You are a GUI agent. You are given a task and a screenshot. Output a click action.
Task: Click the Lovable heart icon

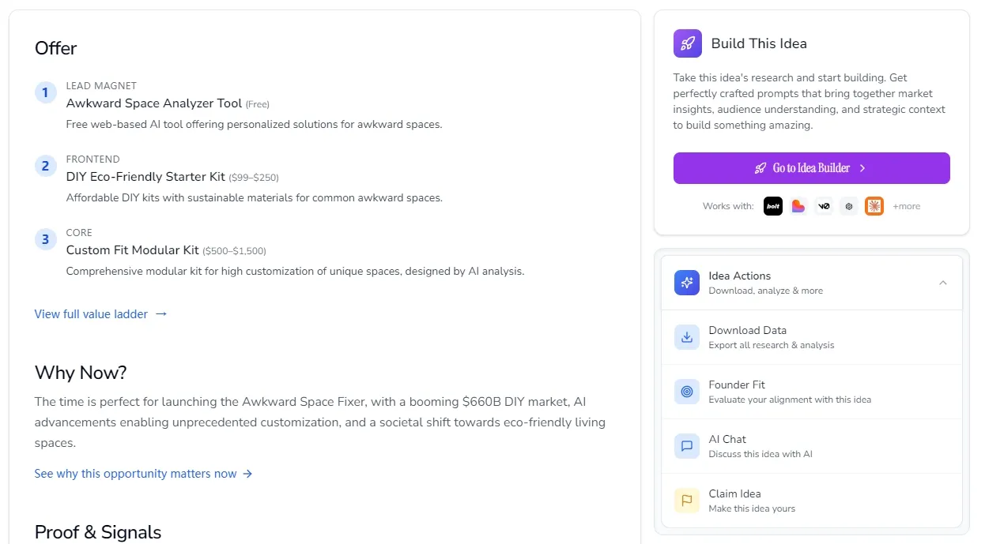pyautogui.click(x=798, y=206)
